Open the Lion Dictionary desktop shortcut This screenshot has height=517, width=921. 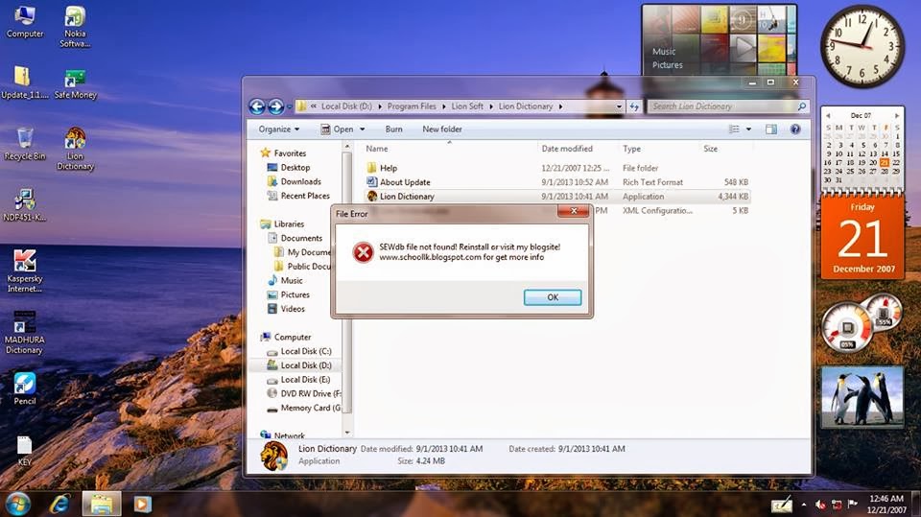pos(75,149)
